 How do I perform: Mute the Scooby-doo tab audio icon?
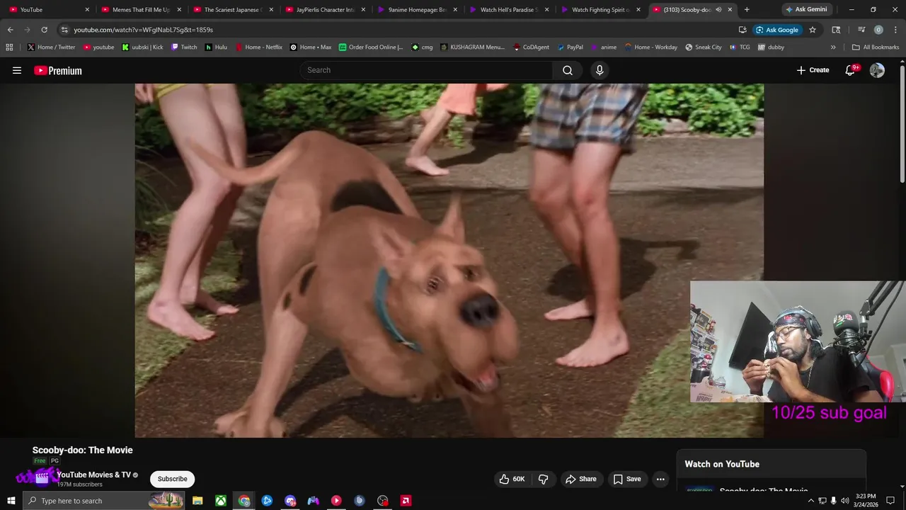(718, 10)
